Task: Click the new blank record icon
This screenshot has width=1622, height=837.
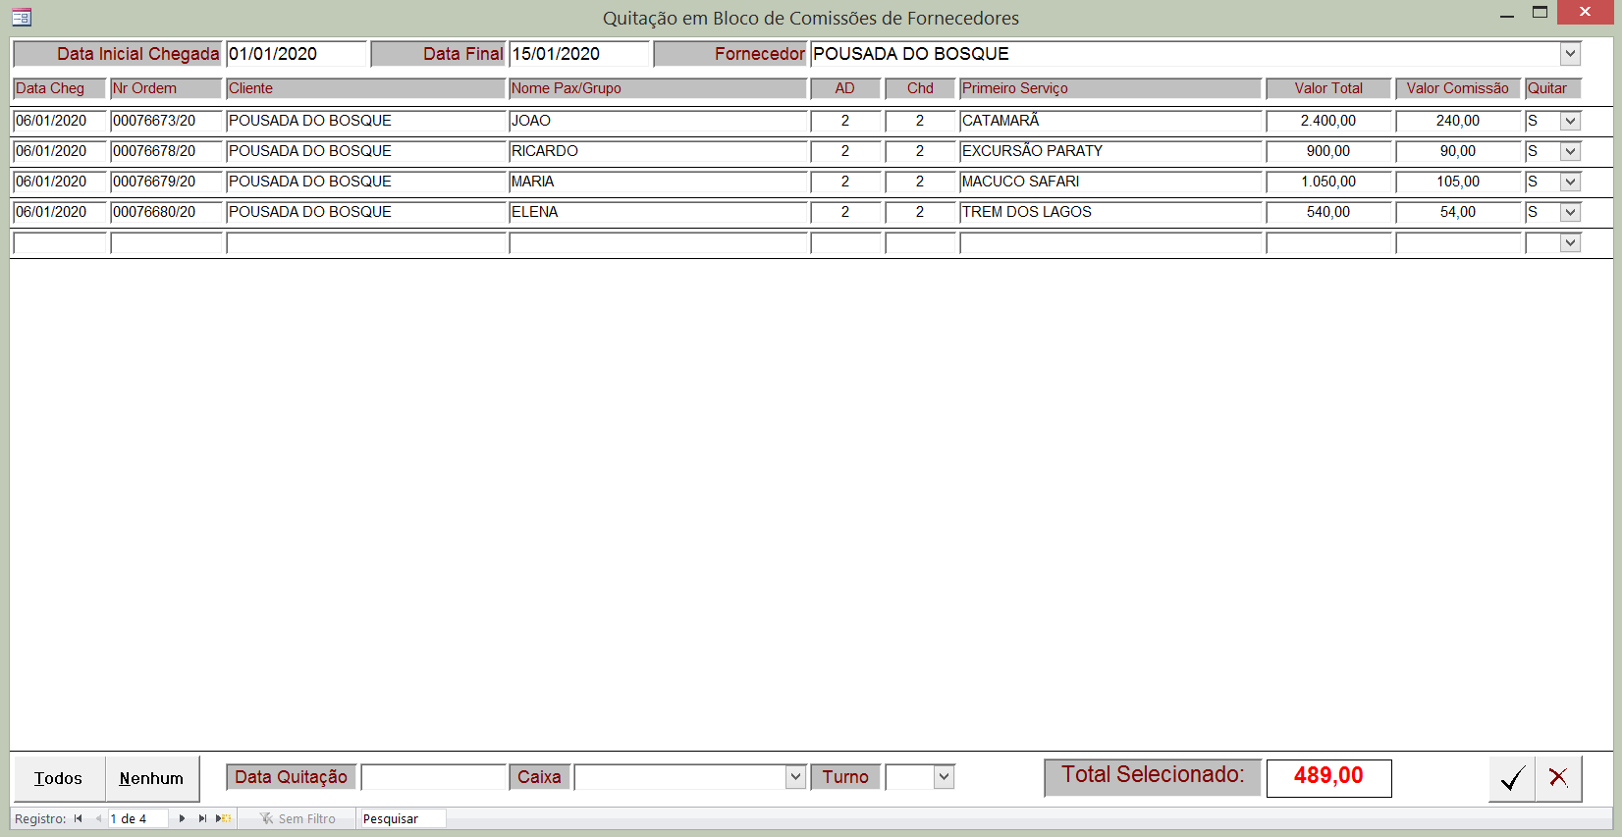Action: pos(224,818)
